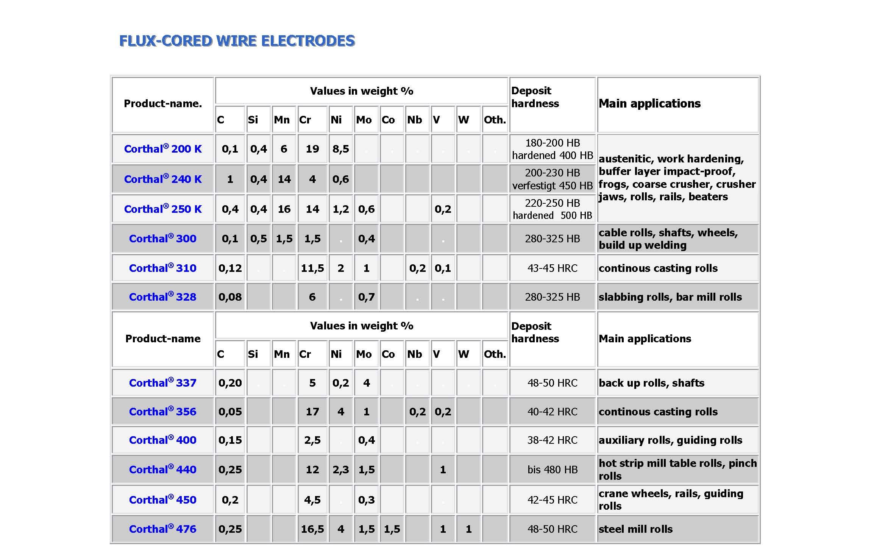Click the '40-42 HRC' hardness cell
The height and width of the screenshot is (557, 885).
pos(553,412)
